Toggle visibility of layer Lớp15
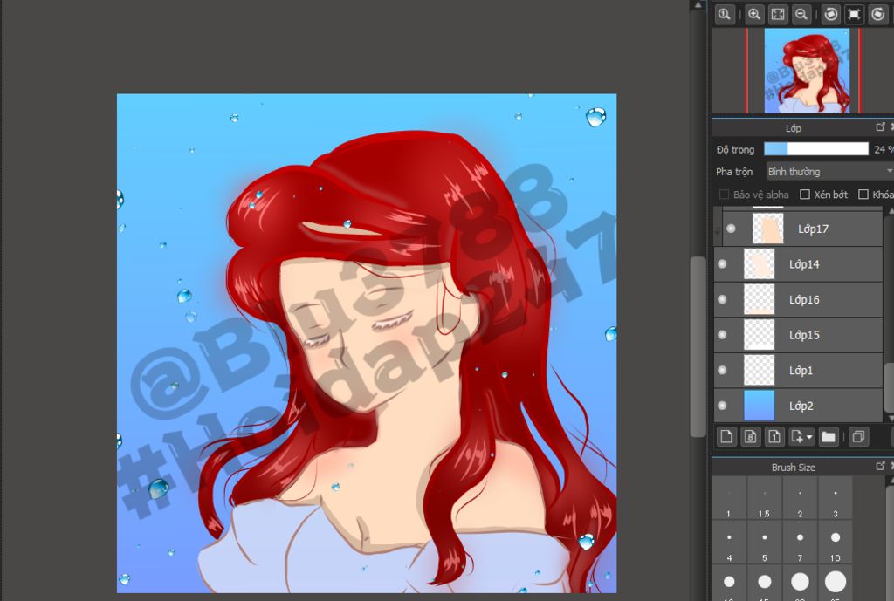The image size is (894, 601). tap(722, 335)
